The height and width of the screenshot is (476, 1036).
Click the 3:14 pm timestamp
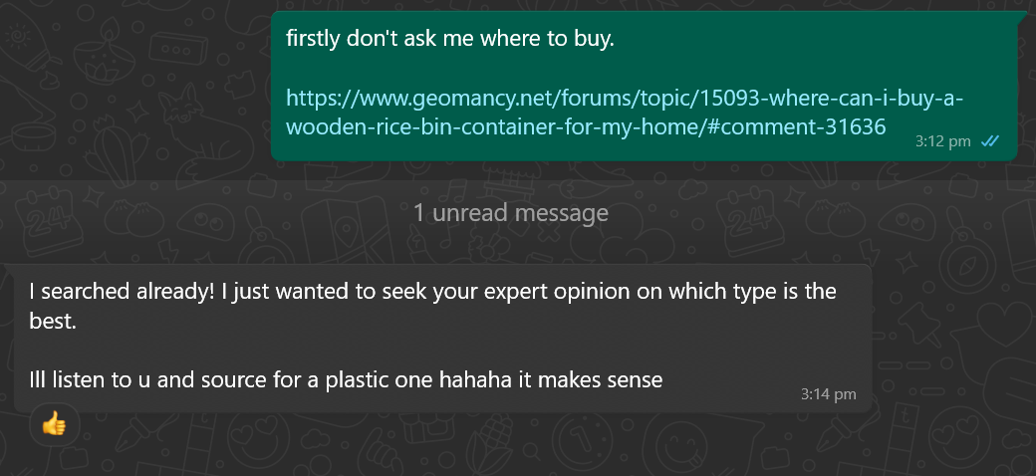[828, 394]
